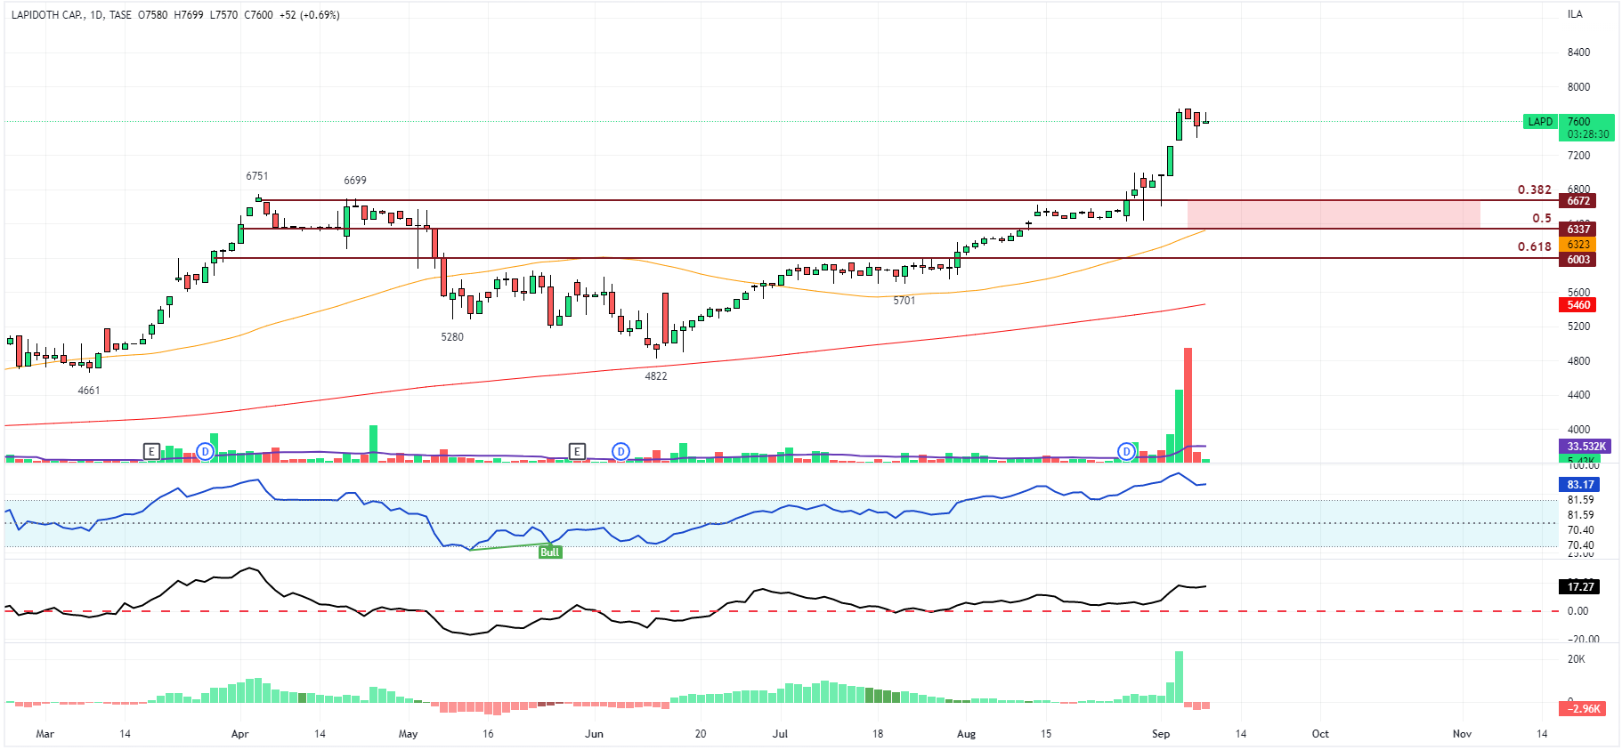The height and width of the screenshot is (750, 1622).
Task: Click the tallest green histogram bar
Action: coord(1179,677)
